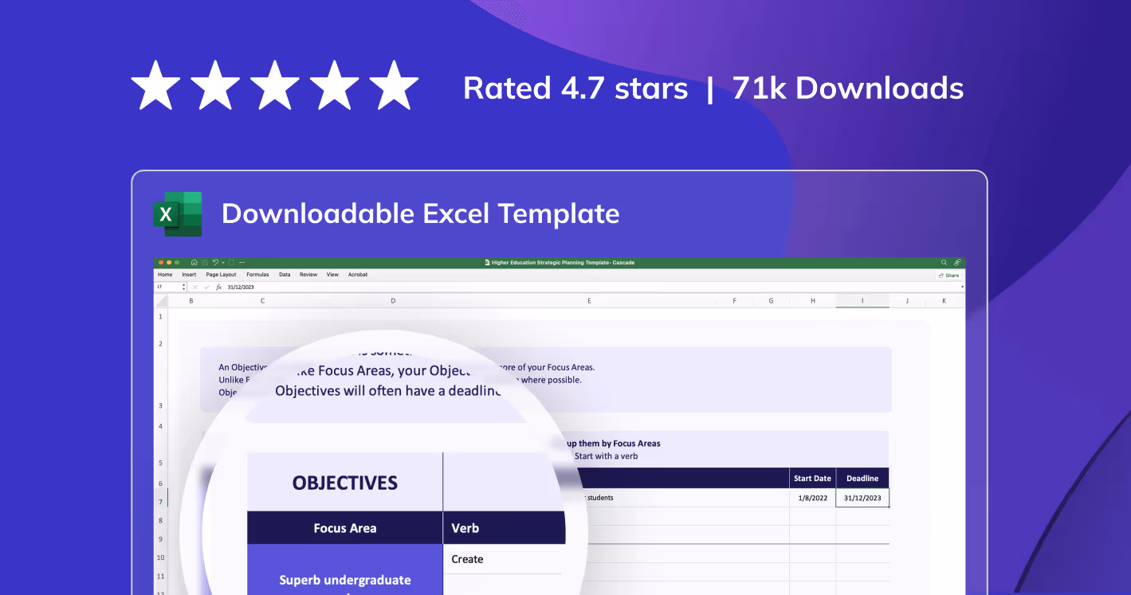Open the Home ribbon tab
This screenshot has width=1131, height=595.
click(165, 275)
